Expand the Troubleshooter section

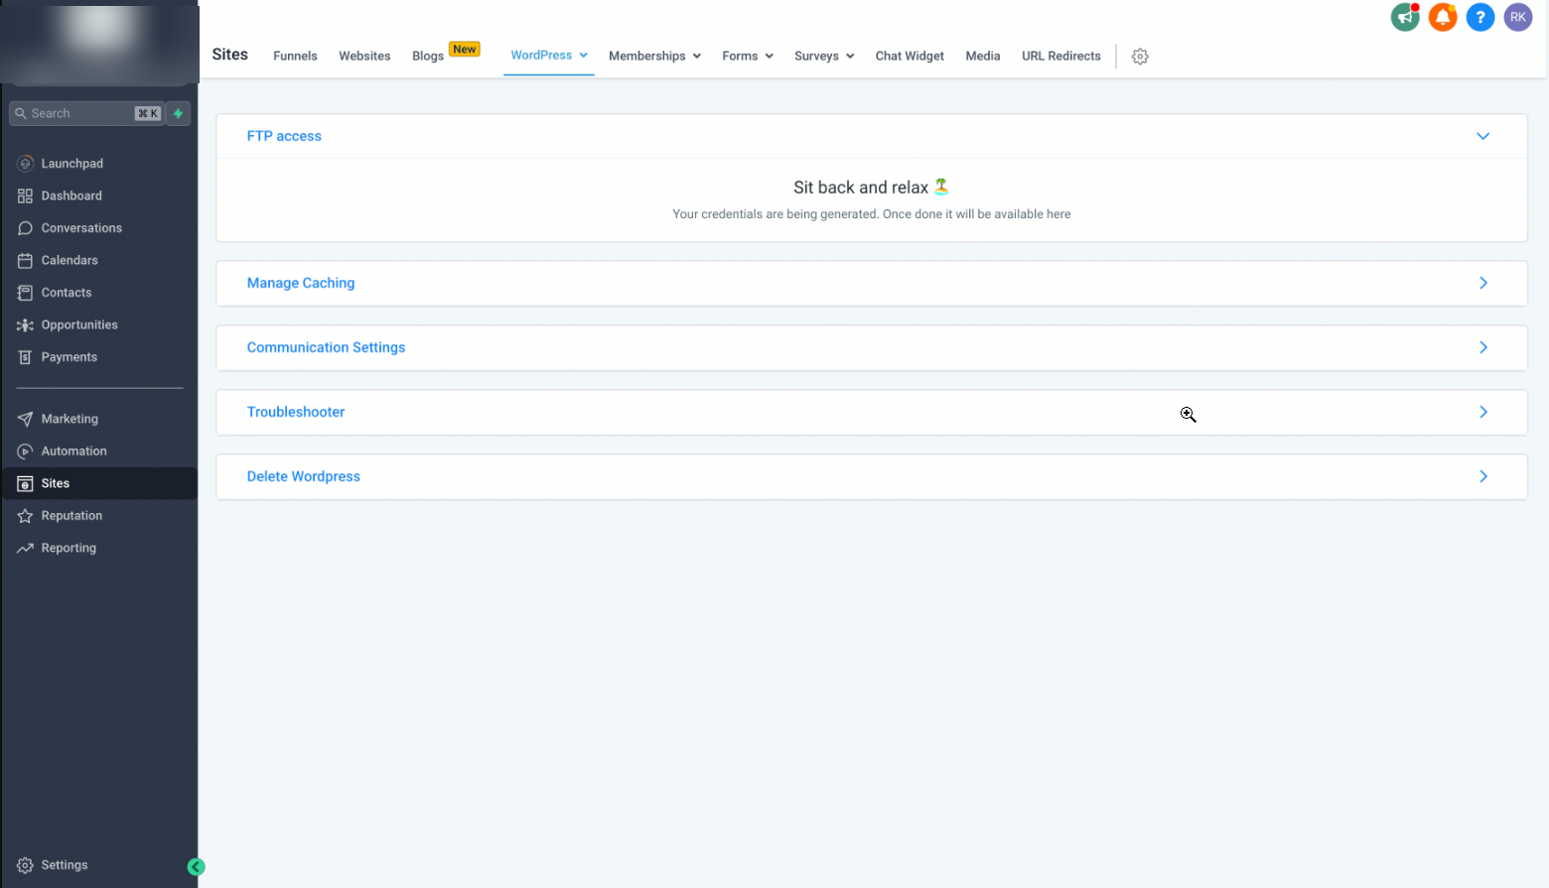point(1482,412)
